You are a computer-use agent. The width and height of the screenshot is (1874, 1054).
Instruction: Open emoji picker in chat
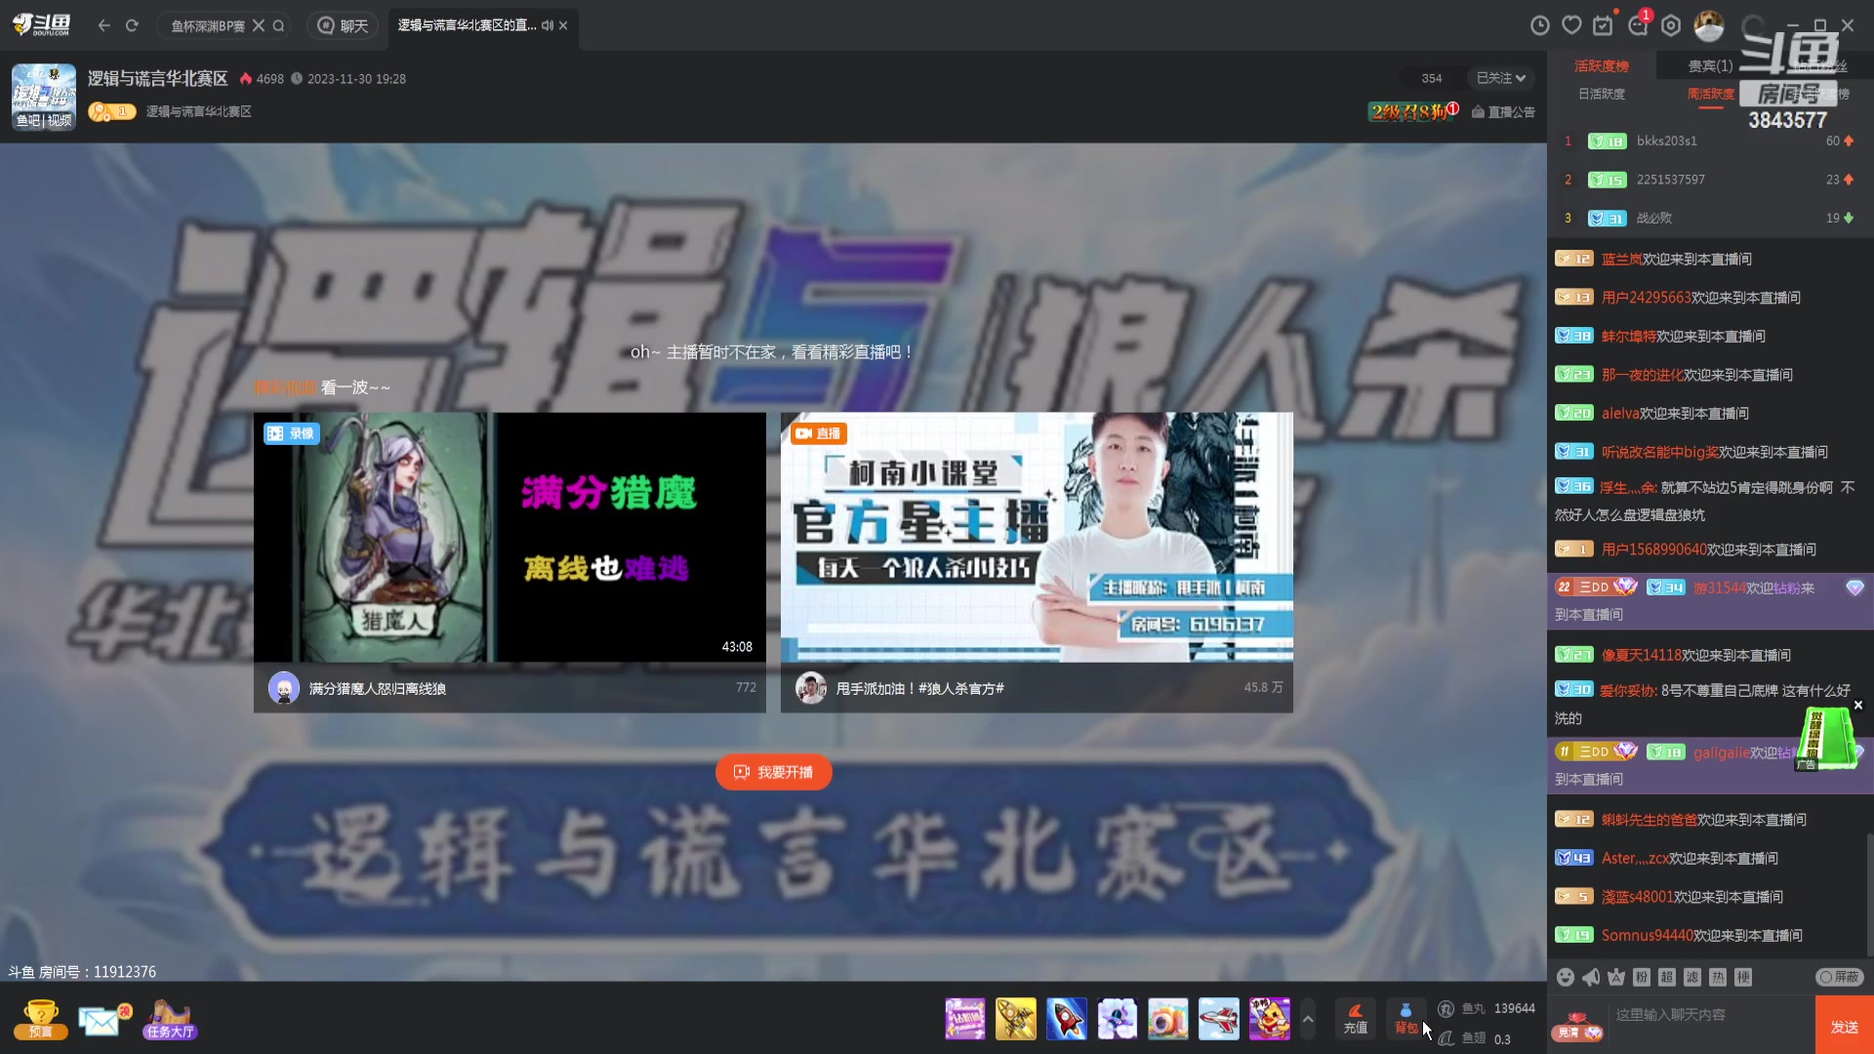coord(1566,977)
